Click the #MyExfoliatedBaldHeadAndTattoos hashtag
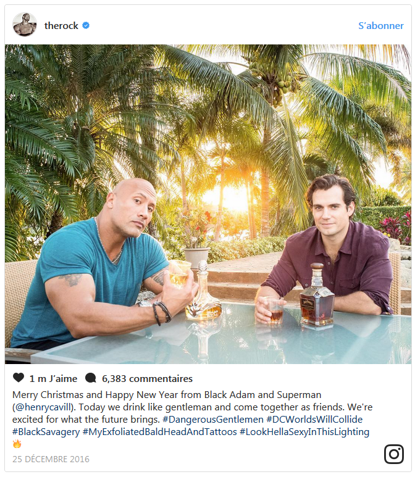The image size is (415, 477). 159,432
